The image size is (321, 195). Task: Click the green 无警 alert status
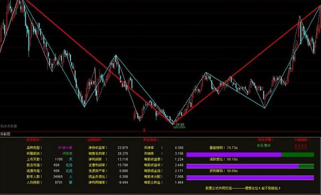point(264,146)
